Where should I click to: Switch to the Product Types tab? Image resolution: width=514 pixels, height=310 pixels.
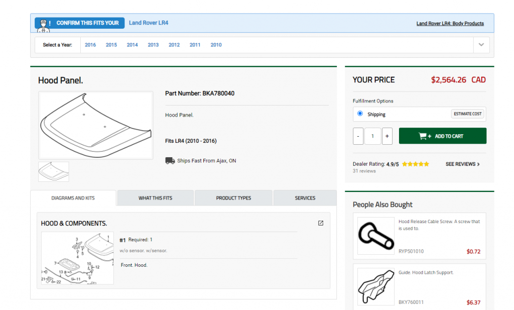pos(233,198)
